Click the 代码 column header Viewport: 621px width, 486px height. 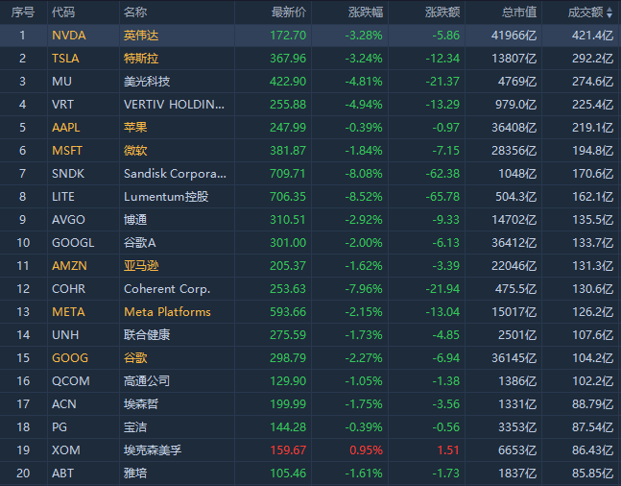(x=63, y=12)
